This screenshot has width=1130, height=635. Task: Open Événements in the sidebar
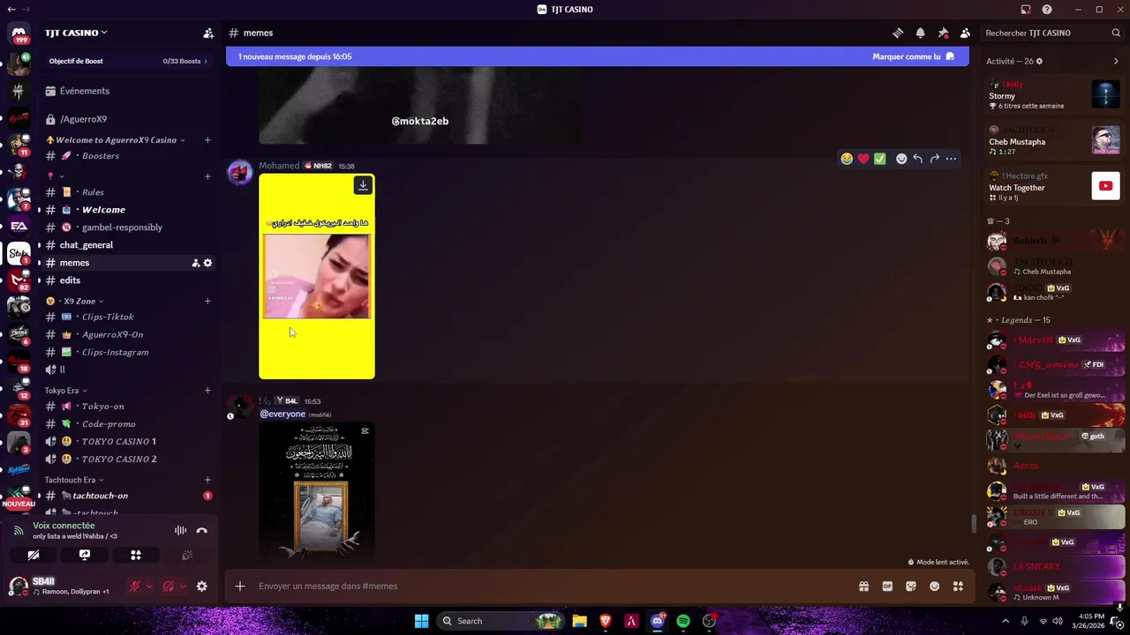coord(128,91)
